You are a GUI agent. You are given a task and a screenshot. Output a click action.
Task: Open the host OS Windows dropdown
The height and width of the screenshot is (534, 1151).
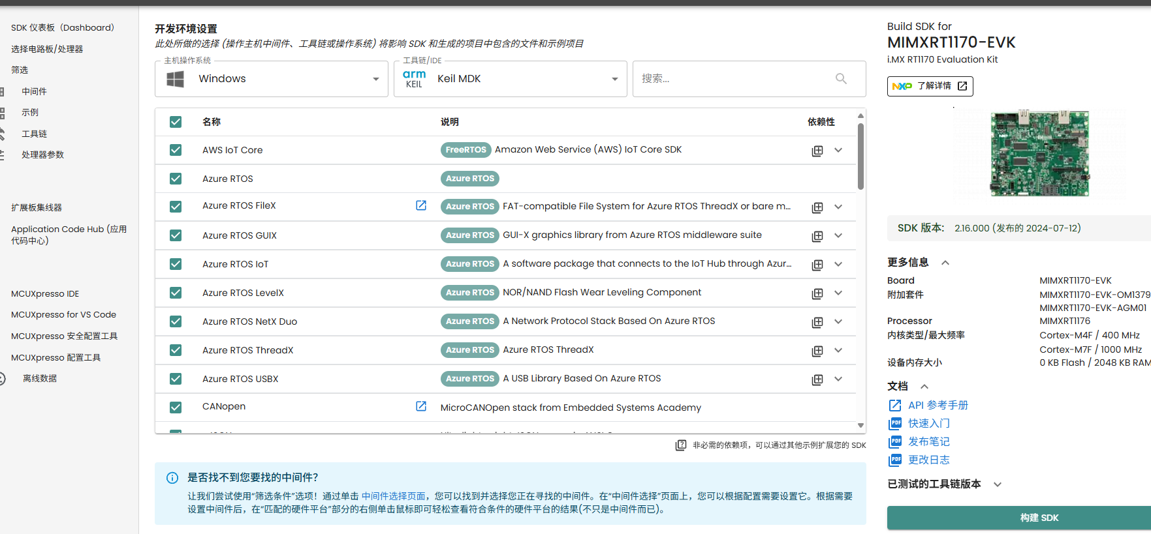[272, 79]
